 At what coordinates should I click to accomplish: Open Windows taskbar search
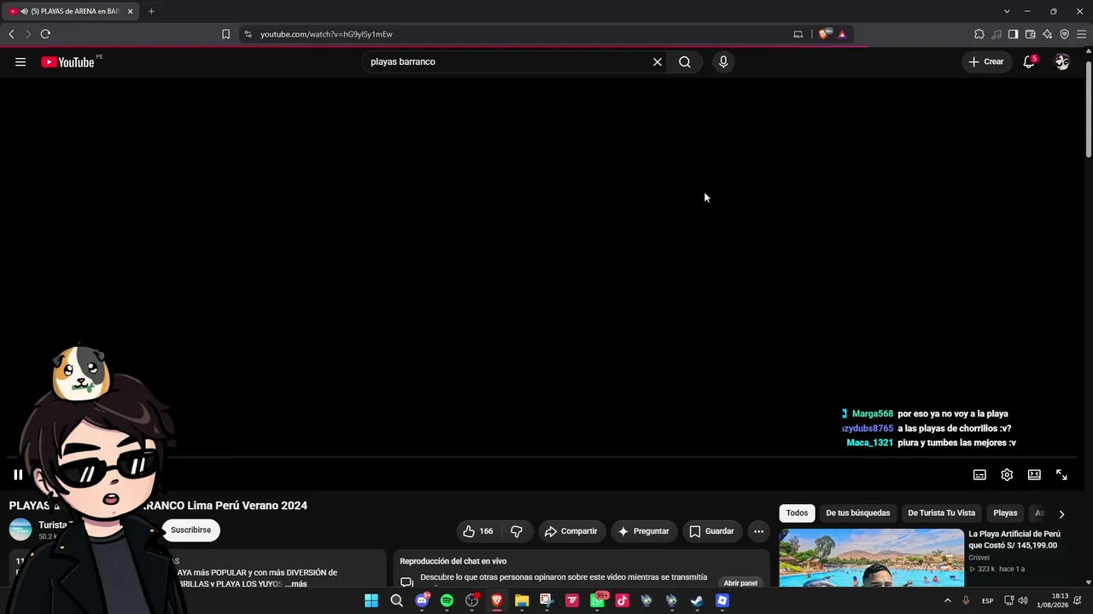click(x=396, y=600)
